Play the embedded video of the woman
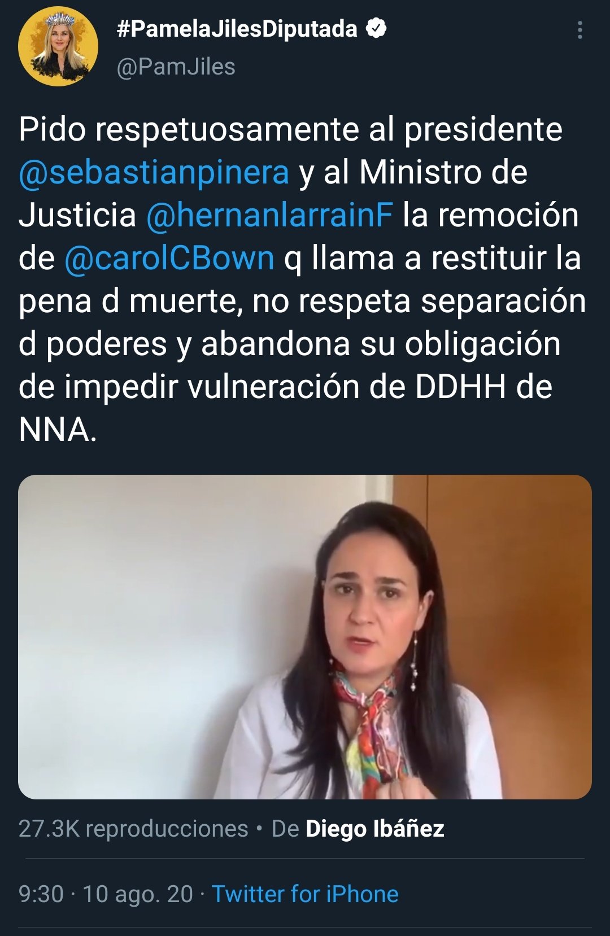Image resolution: width=610 pixels, height=936 pixels. coord(305,637)
